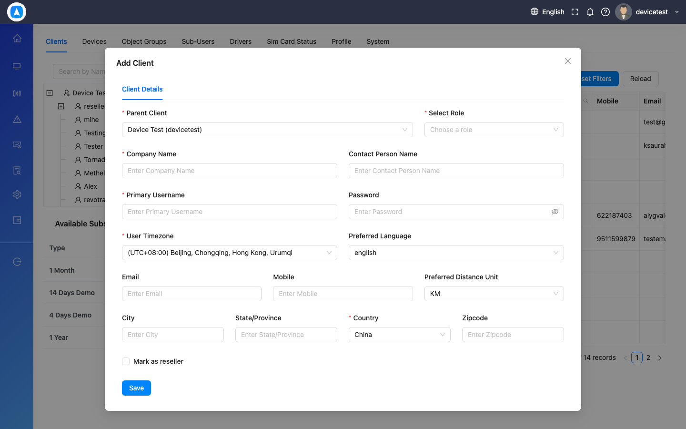The image size is (686, 429).
Task: Open the Parent Client dropdown
Action: 267,130
